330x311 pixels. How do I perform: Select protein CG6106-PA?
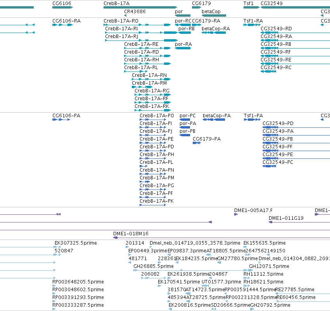(x=66, y=116)
